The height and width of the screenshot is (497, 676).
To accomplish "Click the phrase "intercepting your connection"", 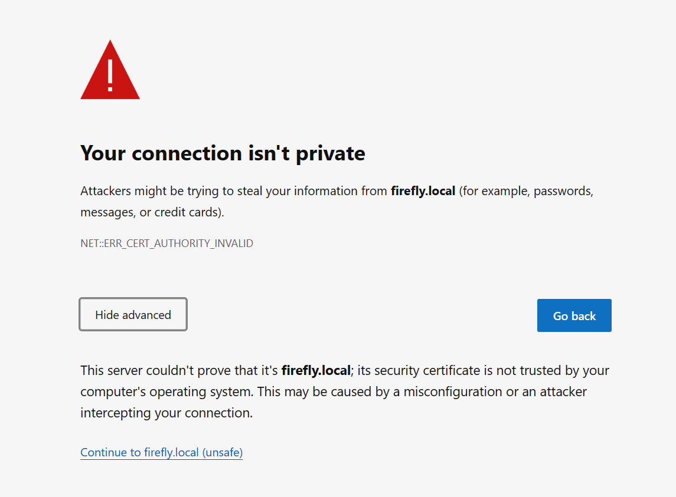I will point(166,413).
